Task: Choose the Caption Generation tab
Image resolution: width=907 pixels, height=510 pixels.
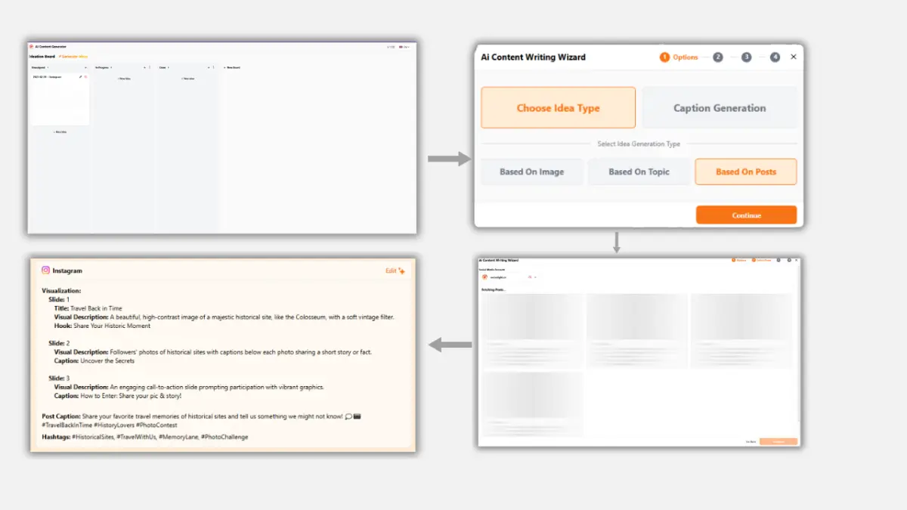Action: [719, 108]
